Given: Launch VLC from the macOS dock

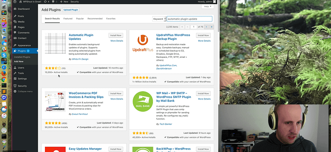Looking at the screenshot, I should coord(4,19).
